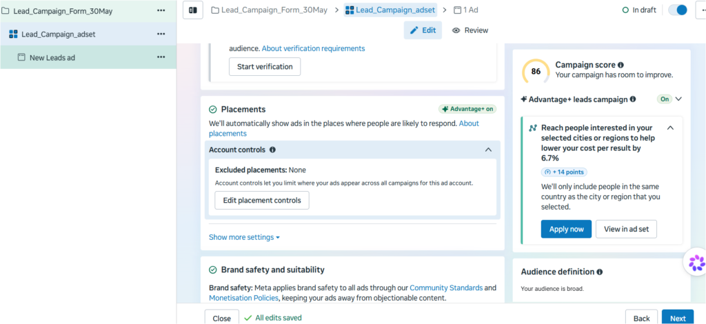Viewport: 706px width, 324px height.
Task: Click the sidebar panel toggle icon
Action: (193, 10)
